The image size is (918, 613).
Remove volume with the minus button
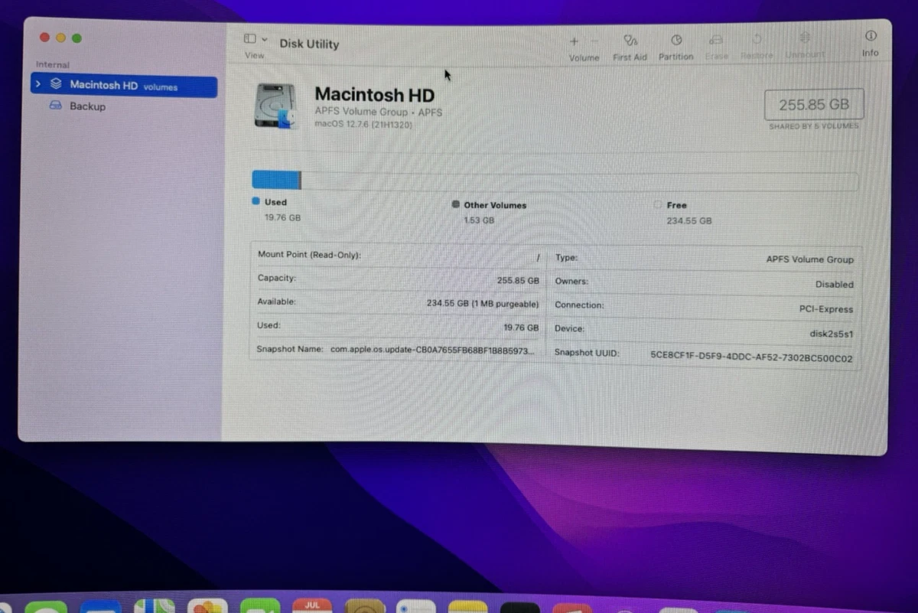point(594,41)
